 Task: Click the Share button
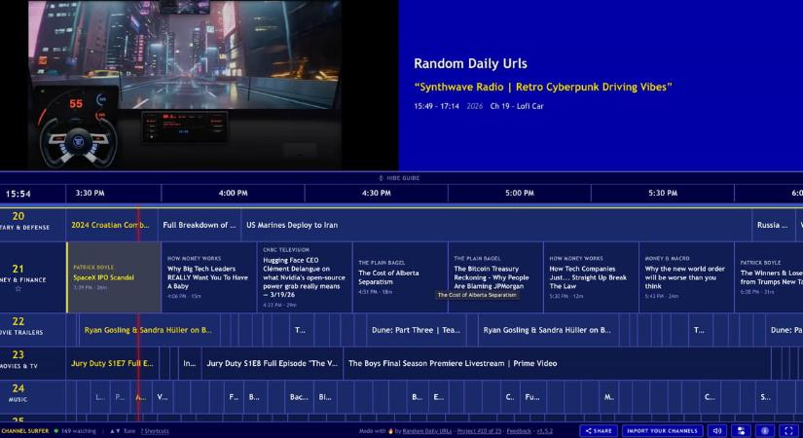click(x=598, y=430)
